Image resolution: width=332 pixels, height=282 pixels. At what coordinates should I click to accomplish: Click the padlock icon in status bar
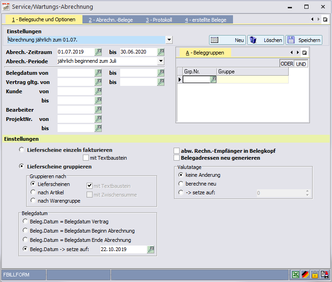[315, 275]
